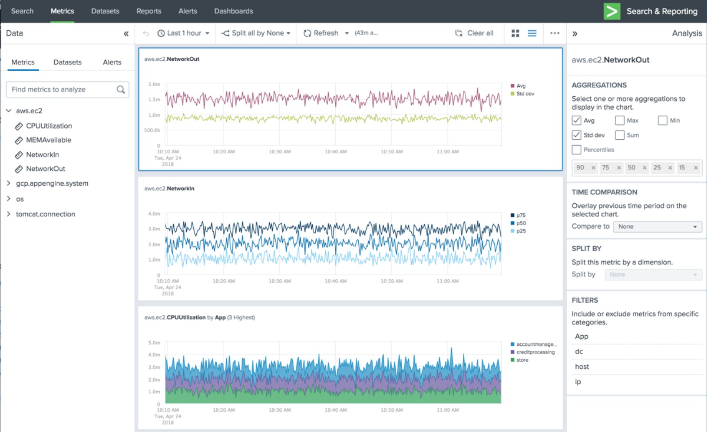Image resolution: width=707 pixels, height=432 pixels.
Task: Open the grid layout view icon
Action: point(515,33)
